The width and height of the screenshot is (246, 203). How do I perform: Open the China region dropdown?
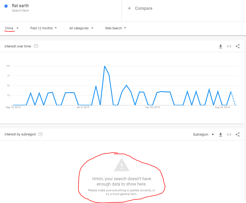pyautogui.click(x=12, y=28)
